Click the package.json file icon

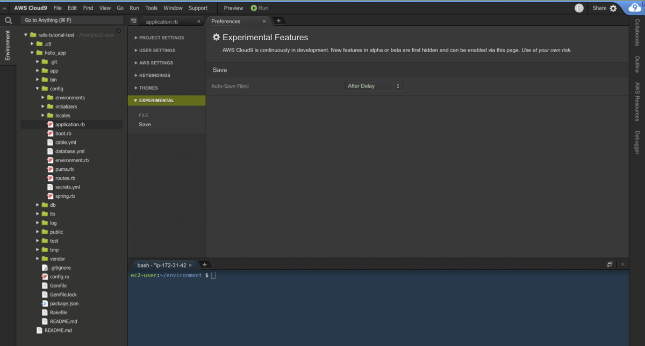coord(45,304)
